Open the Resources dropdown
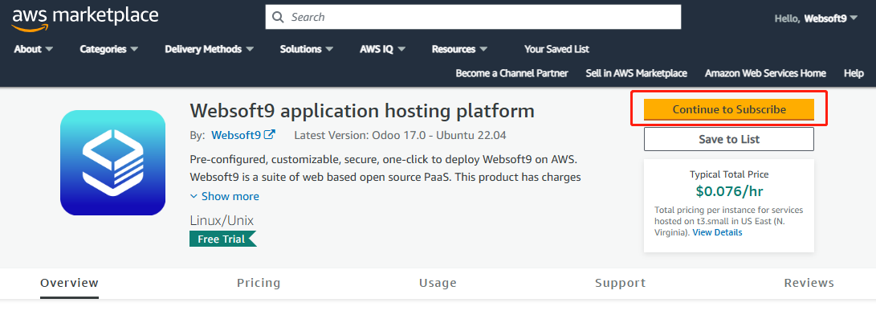Screen dimensions: 876x311 [459, 49]
